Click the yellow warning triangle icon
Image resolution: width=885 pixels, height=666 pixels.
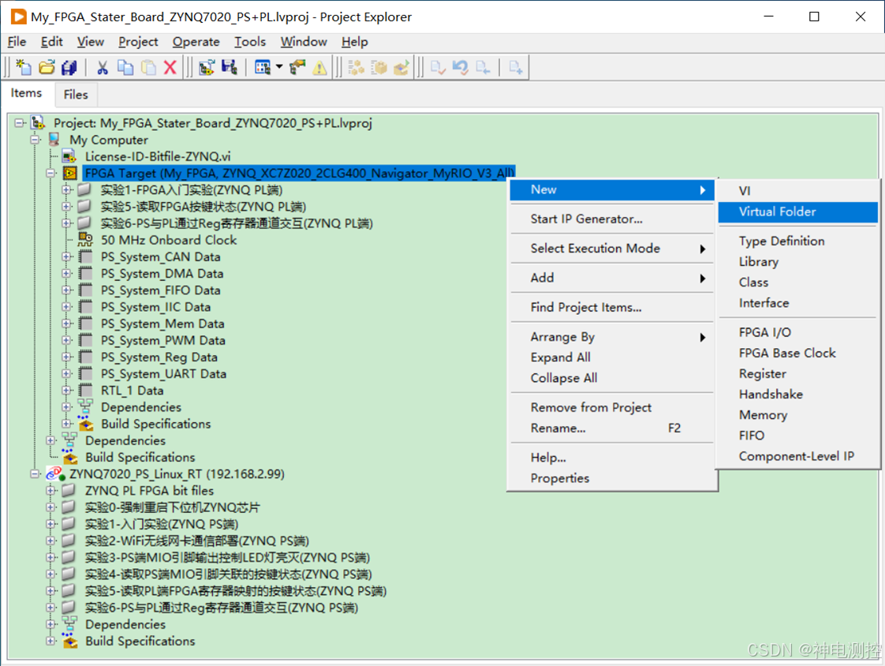319,67
